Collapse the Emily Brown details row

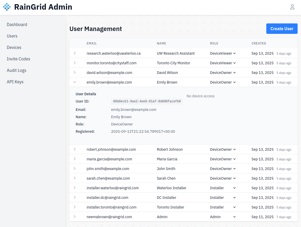[75, 82]
